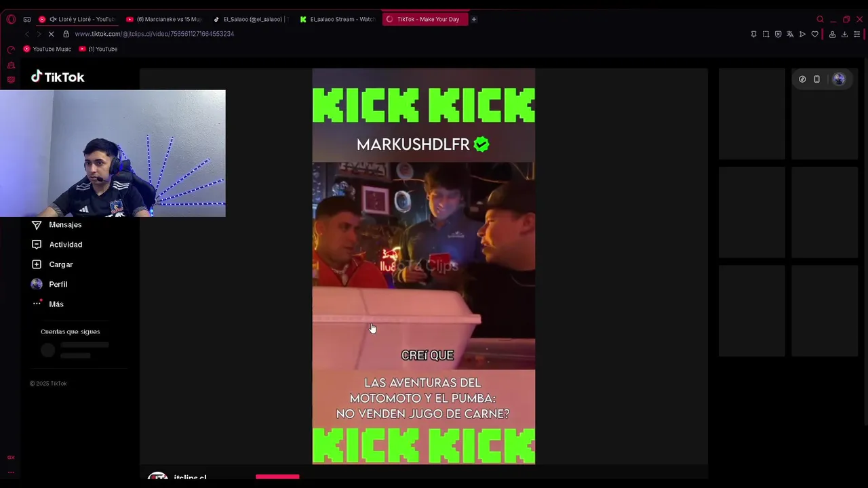The height and width of the screenshot is (488, 868).
Task: Open the ad blocker shield icon
Action: click(x=778, y=34)
